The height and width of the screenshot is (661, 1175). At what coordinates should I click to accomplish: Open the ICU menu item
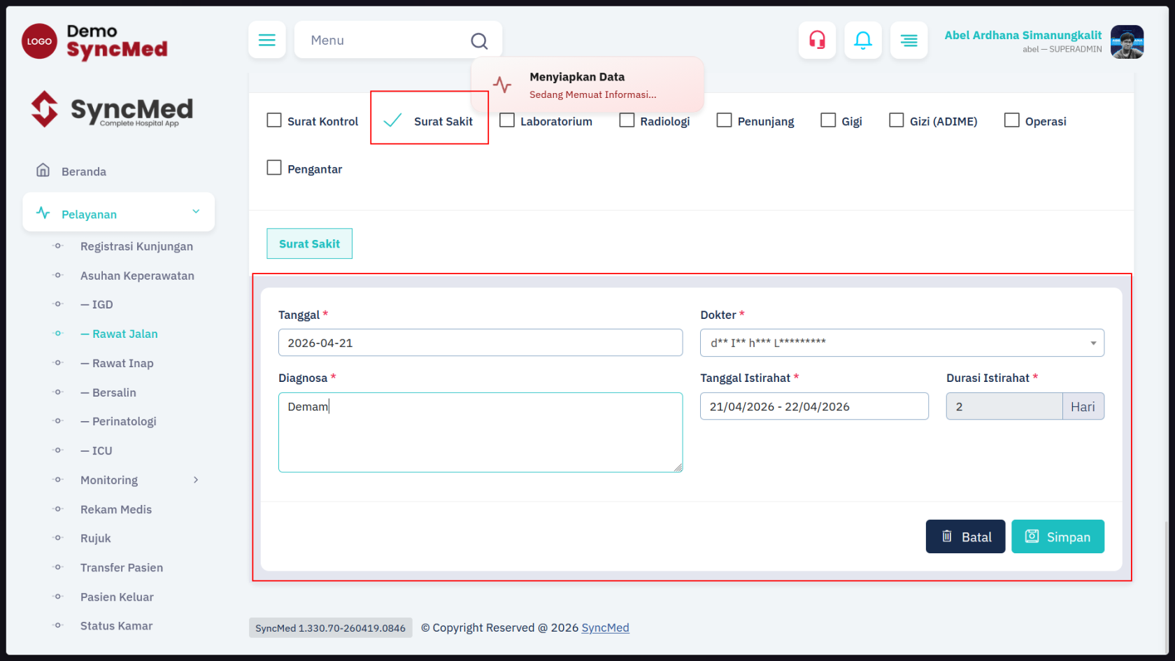[97, 450]
